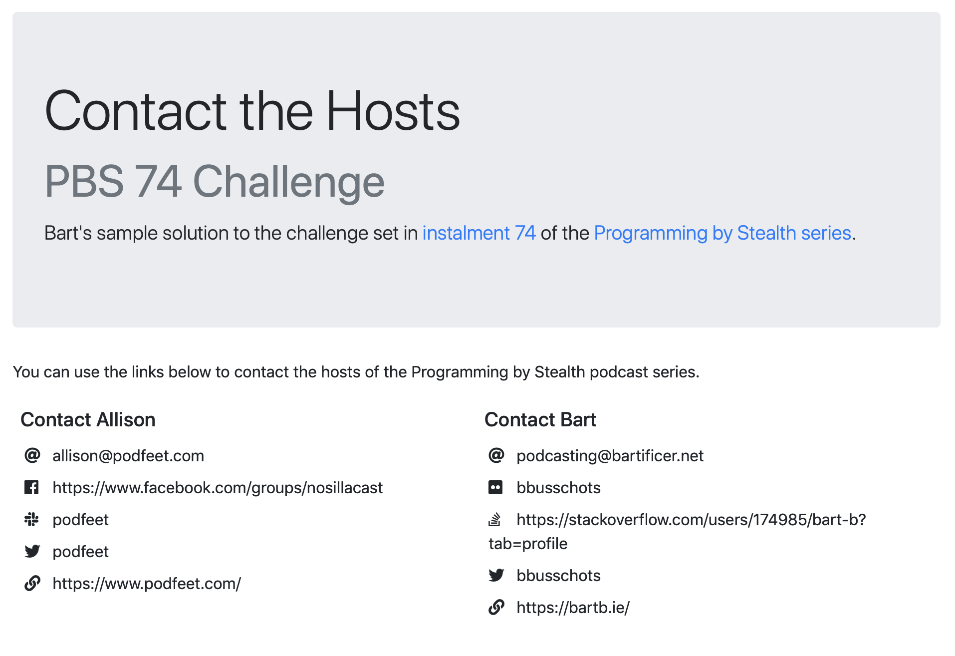Viewport: 955px width, 656px height.
Task: Click the chain link icon beside bartb.ie
Action: pyautogui.click(x=496, y=607)
